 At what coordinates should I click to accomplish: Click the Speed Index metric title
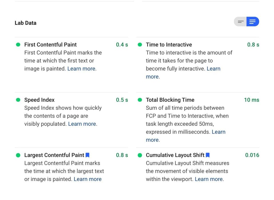click(39, 100)
